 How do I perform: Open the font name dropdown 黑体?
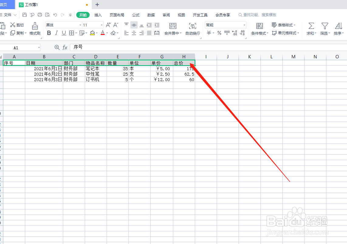[80, 25]
